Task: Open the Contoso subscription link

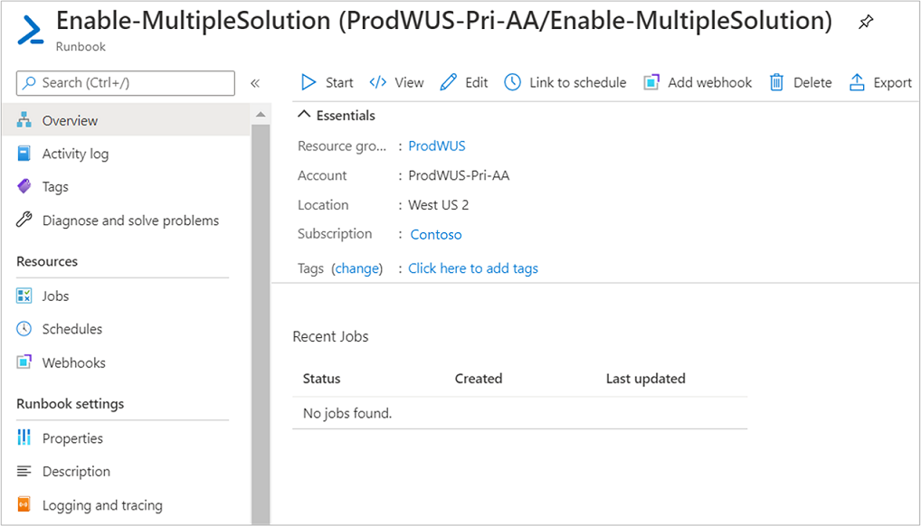Action: (435, 234)
